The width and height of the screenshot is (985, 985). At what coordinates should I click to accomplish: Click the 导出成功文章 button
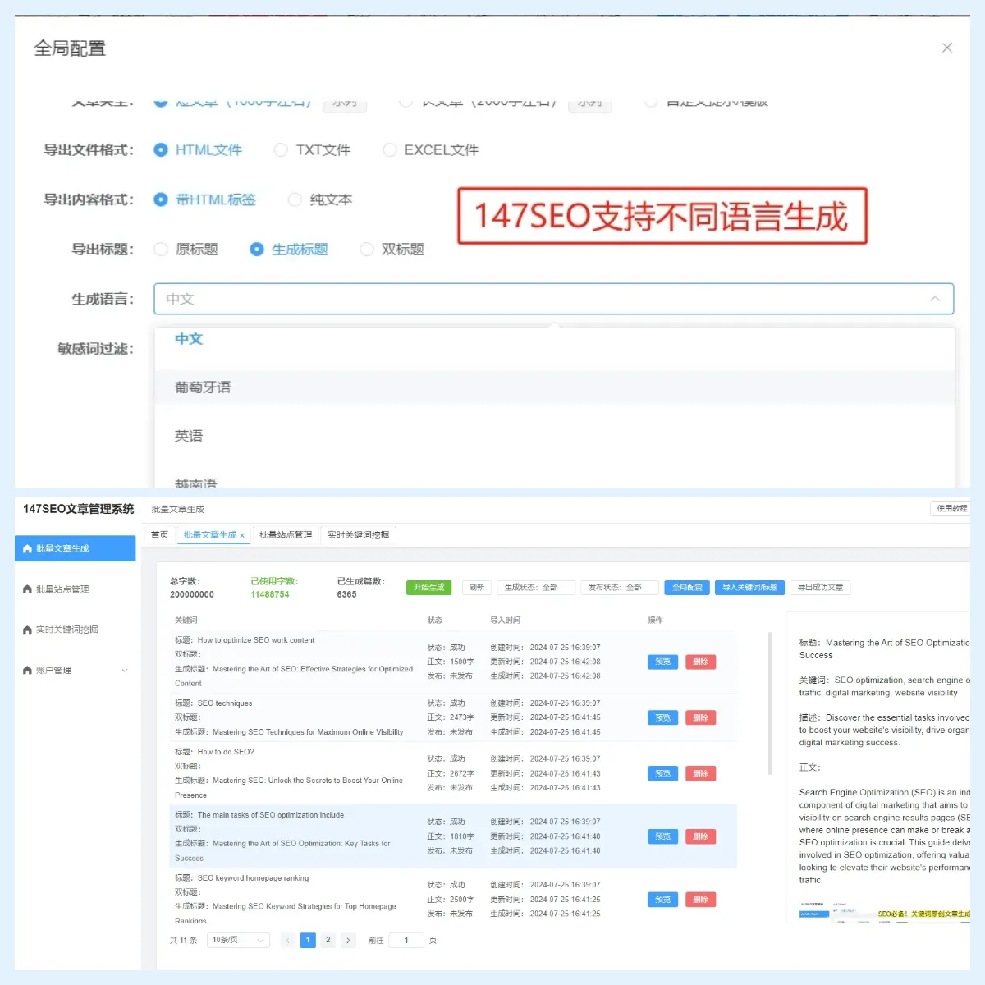(820, 587)
